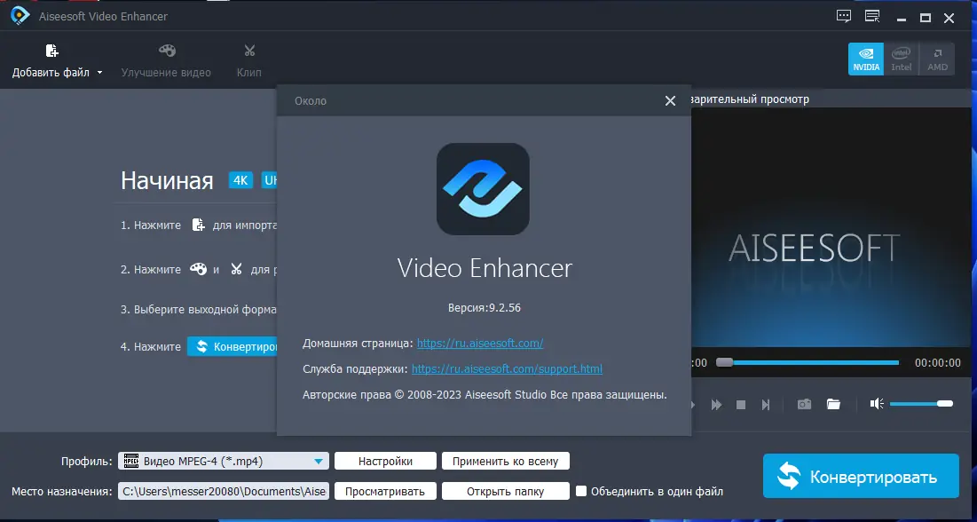The width and height of the screenshot is (977, 522).
Task: Click Aiseesoft app logo in title bar
Action: point(20,16)
